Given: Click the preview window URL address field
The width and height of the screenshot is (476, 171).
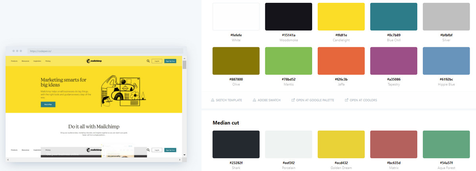Looking at the screenshot, I should (x=105, y=51).
